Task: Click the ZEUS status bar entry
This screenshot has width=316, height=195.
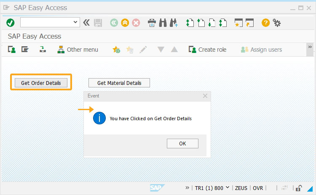Action: pos(241,188)
